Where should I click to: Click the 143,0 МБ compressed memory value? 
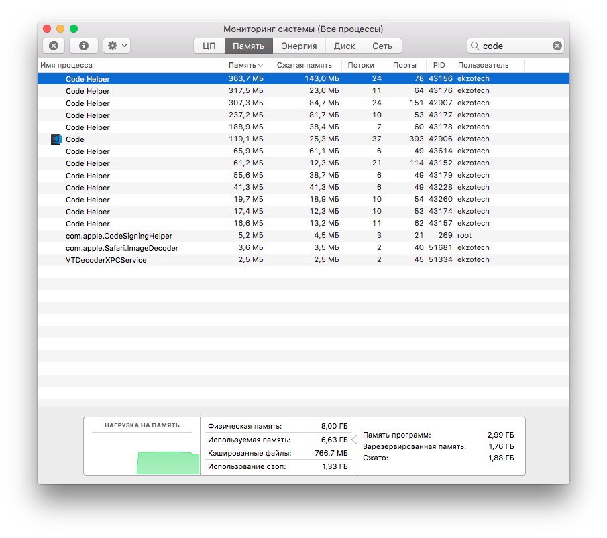coord(322,78)
